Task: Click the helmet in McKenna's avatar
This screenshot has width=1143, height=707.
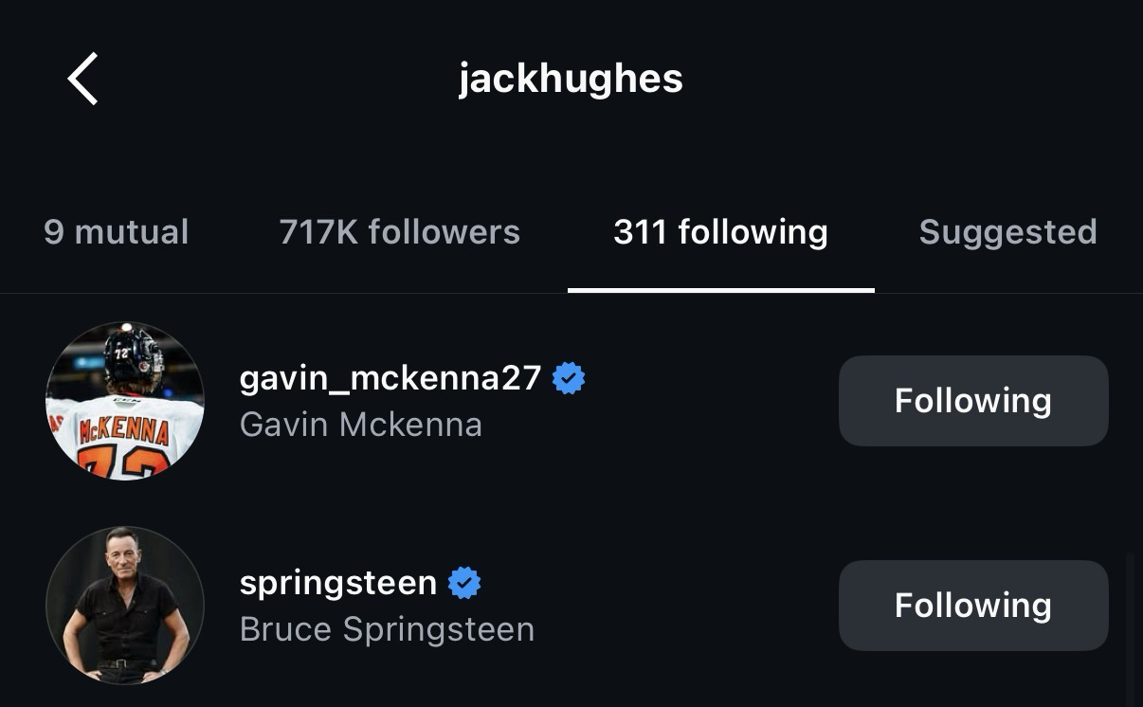Action: pyautogui.click(x=133, y=355)
